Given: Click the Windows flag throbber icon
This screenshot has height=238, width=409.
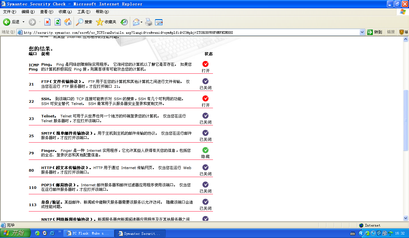Looking at the screenshot, I should 403,12.
